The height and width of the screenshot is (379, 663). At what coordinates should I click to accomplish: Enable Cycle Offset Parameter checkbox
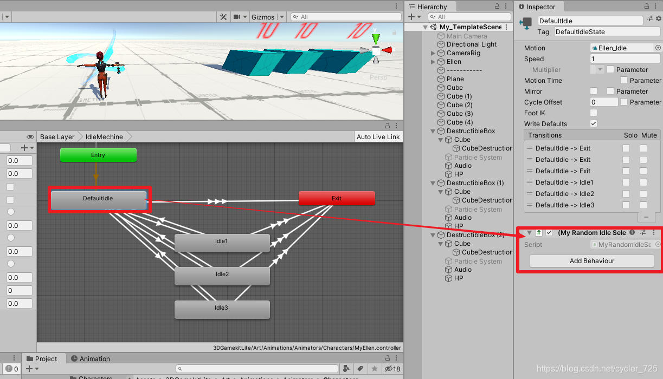click(624, 102)
